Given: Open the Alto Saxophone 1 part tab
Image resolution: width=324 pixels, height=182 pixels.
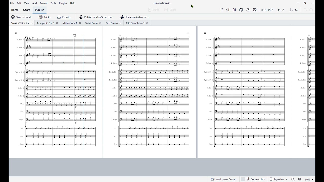Looking at the screenshot, I should point(135,23).
